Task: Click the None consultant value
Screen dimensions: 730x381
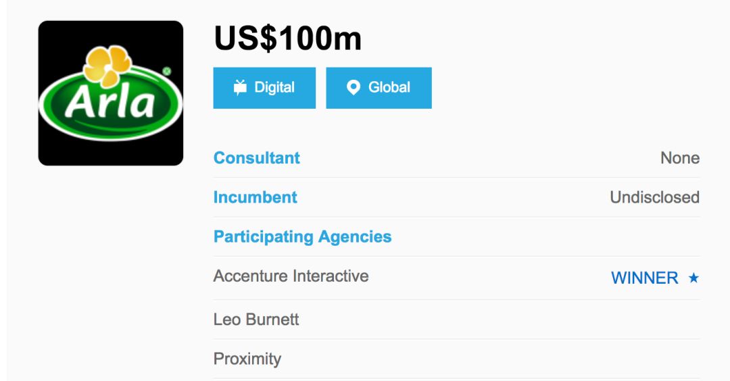Action: (680, 157)
